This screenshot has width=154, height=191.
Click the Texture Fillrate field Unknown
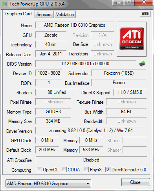(126, 102)
